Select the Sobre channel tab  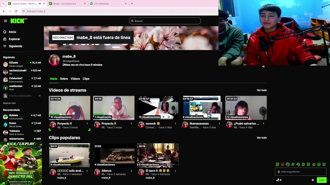coord(64,79)
